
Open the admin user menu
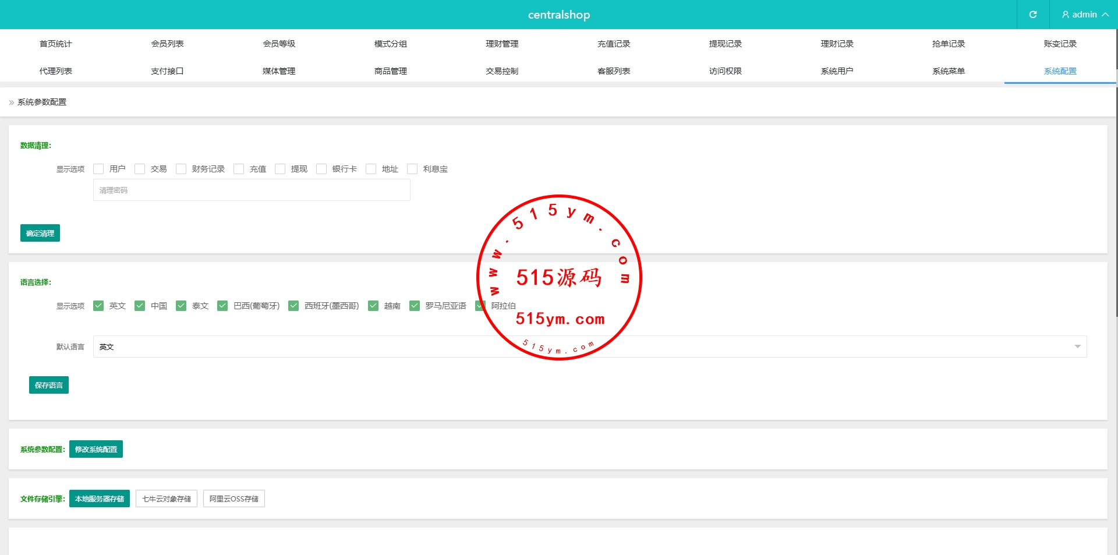tap(1084, 15)
